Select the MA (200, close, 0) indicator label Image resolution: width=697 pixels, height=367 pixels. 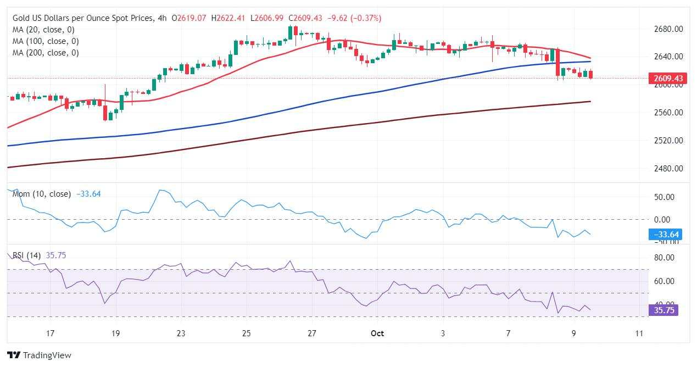pyautogui.click(x=46, y=53)
